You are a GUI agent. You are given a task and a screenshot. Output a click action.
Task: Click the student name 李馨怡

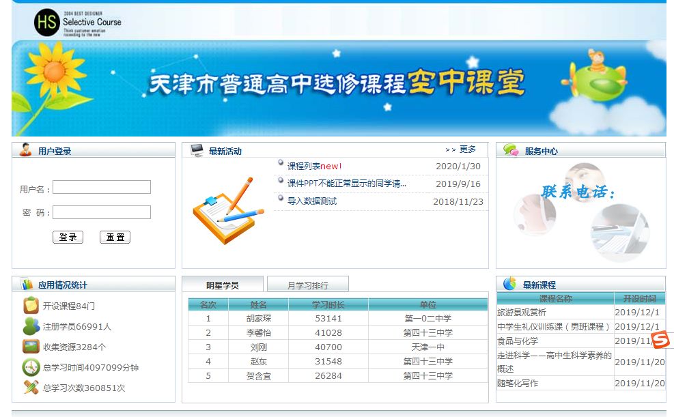(259, 332)
